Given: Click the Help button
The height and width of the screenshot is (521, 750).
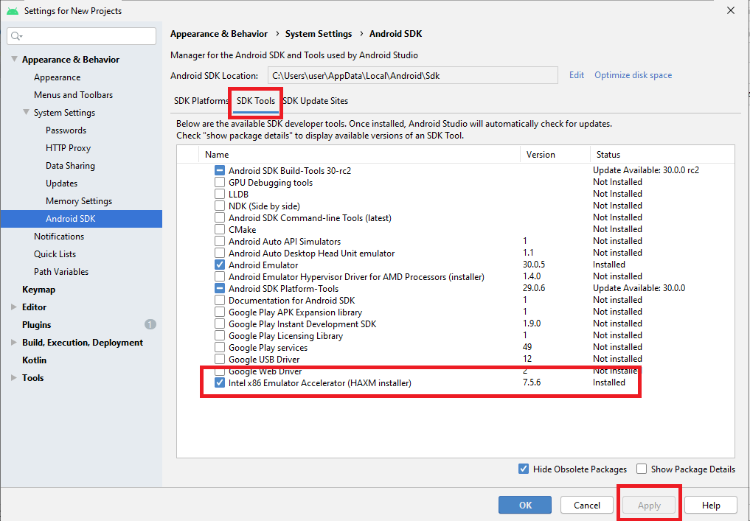Looking at the screenshot, I should [711, 506].
